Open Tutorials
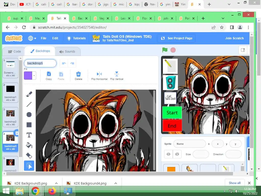This screenshot has height=196, width=261. (76, 38)
